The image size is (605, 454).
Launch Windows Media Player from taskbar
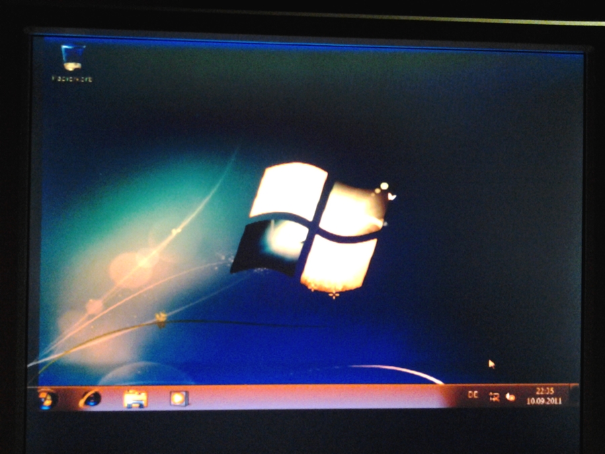(x=179, y=398)
